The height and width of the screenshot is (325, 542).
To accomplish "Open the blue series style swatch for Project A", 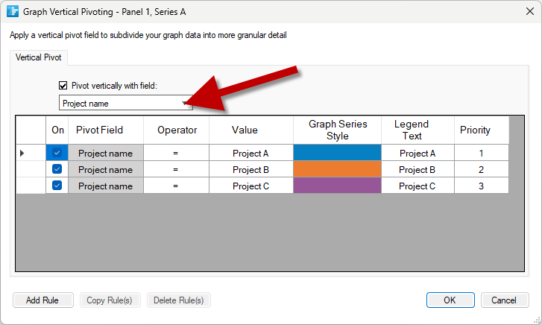I will [x=338, y=153].
